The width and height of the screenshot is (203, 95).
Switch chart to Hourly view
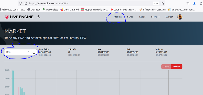177,66
